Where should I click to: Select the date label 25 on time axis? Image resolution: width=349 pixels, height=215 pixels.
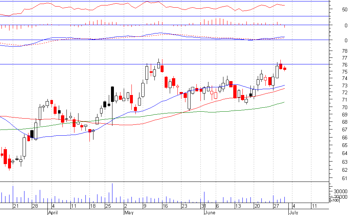coord(108,206)
